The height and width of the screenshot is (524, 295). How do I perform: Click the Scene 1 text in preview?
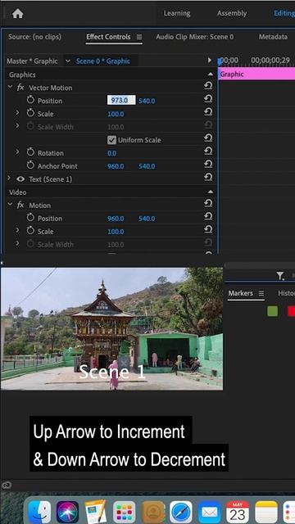coord(112,372)
